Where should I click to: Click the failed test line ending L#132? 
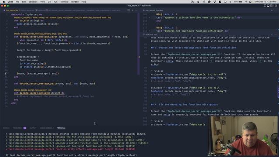(71, 149)
